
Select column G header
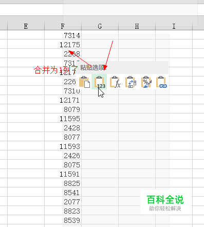100,26
